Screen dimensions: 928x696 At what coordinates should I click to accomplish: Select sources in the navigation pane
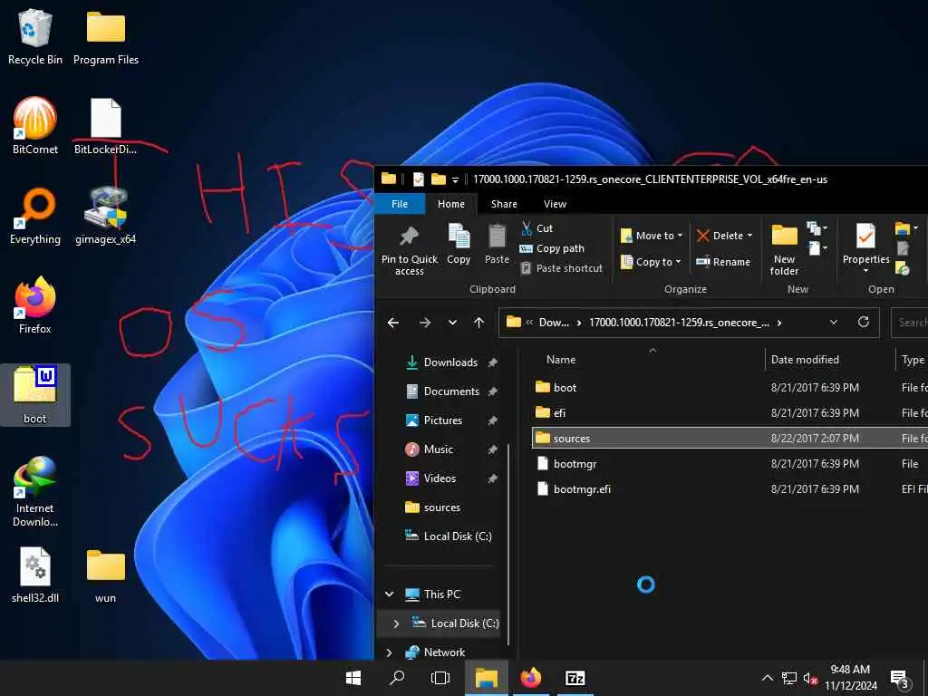pos(442,507)
